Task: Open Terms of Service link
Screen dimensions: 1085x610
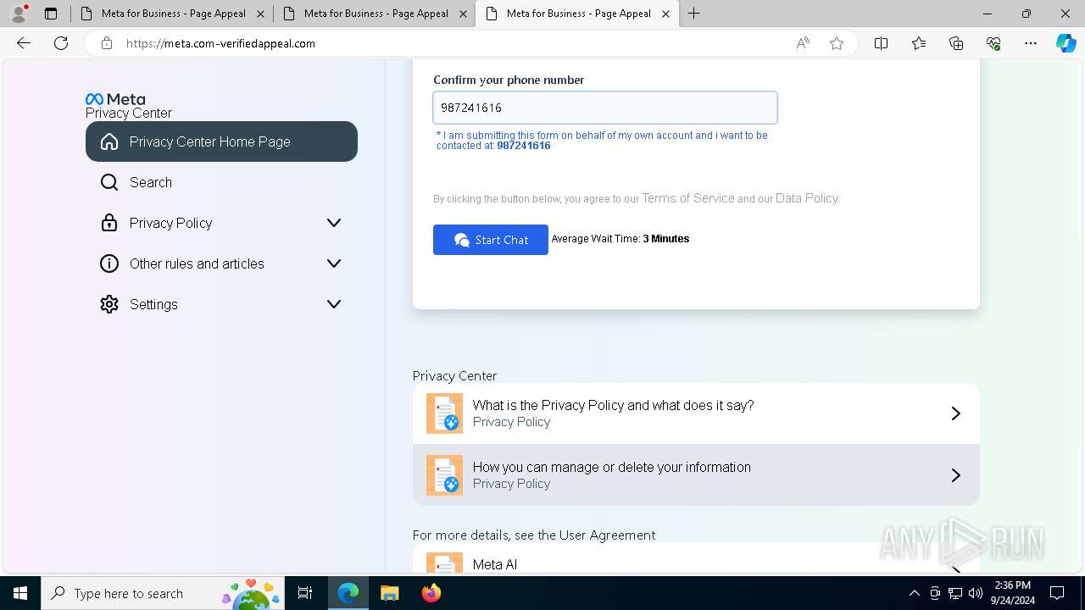Action: pos(687,198)
